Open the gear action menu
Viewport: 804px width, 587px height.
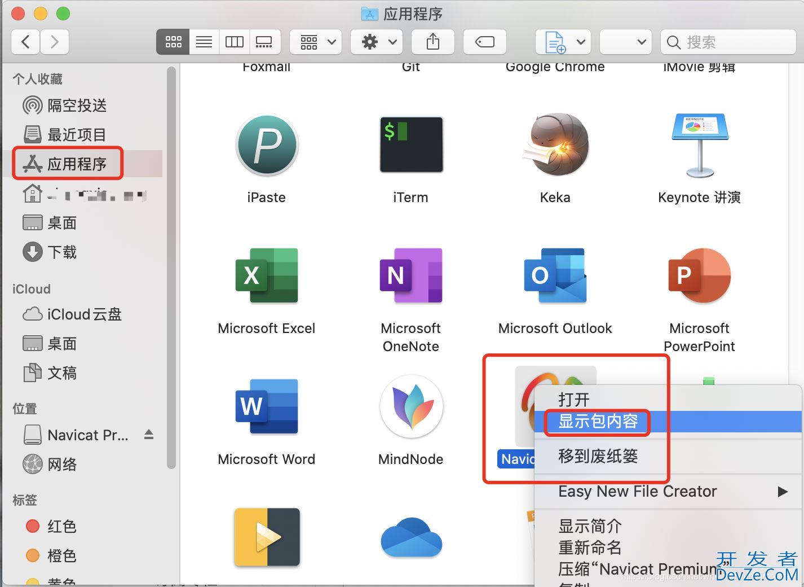point(377,42)
